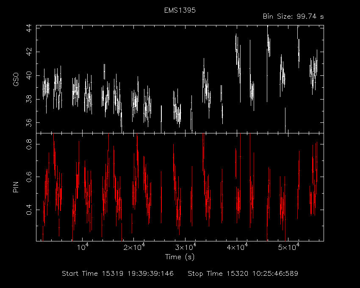Select the Bin Size: 99.74 s label
360x288 pixels.
[293, 17]
